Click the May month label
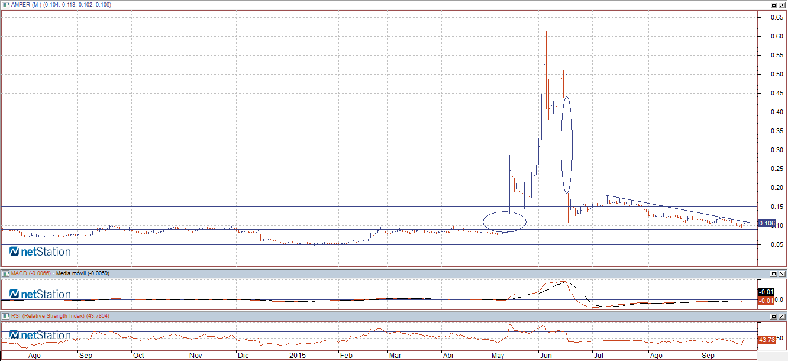 pyautogui.click(x=499, y=356)
